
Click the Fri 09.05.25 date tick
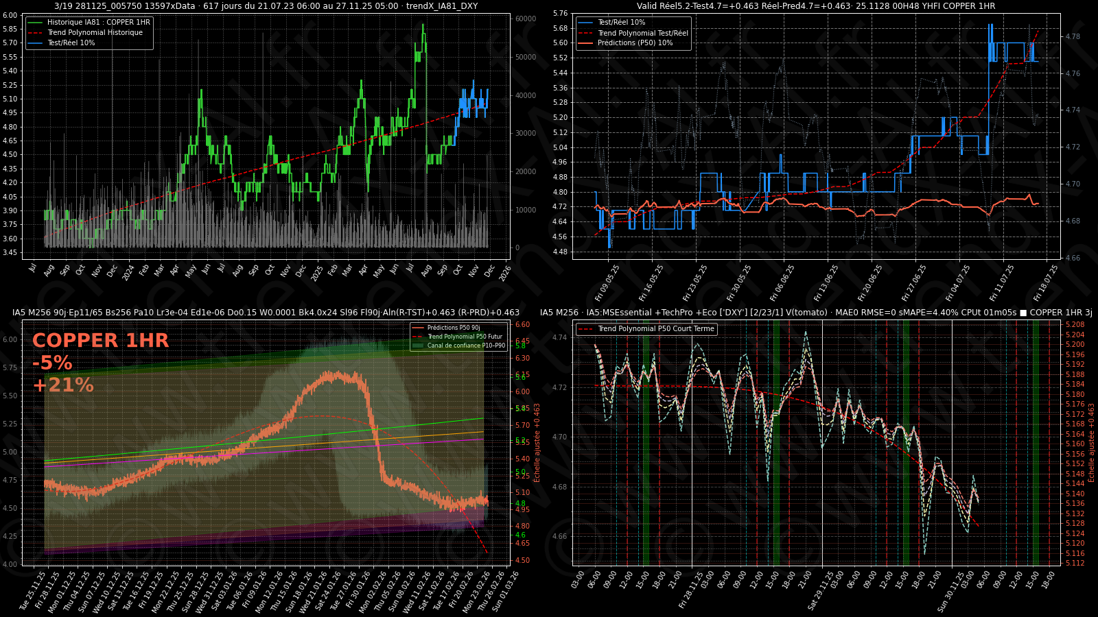[x=607, y=282]
